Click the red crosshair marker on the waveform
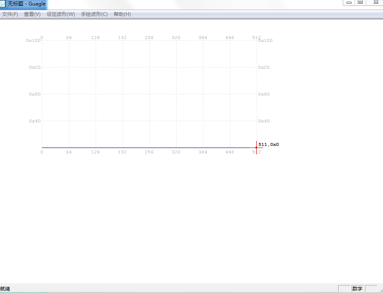Image resolution: width=383 pixels, height=293 pixels. (256, 148)
